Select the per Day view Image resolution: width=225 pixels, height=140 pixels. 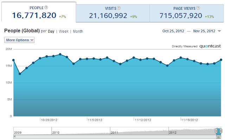pos(51,31)
